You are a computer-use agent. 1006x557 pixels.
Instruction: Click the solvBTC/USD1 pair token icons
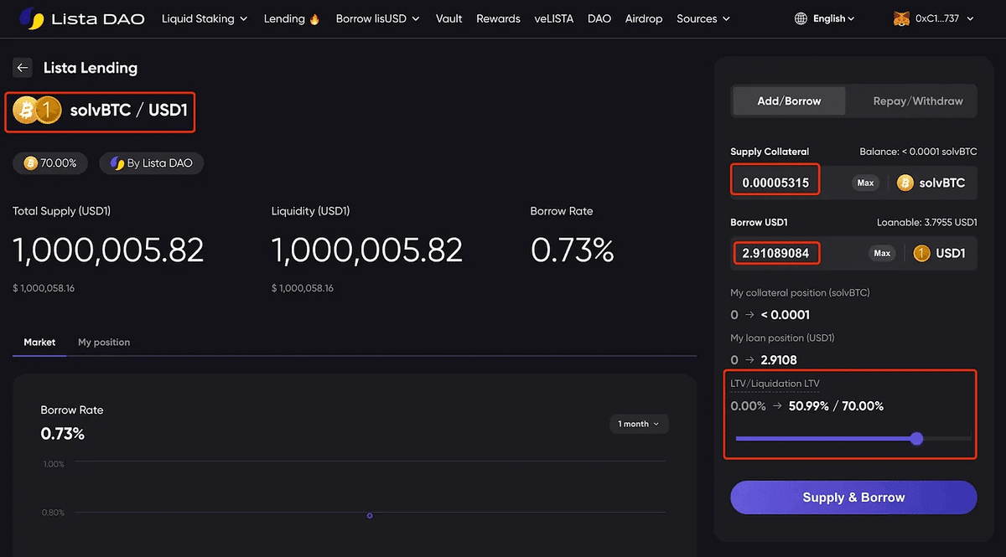(x=37, y=110)
